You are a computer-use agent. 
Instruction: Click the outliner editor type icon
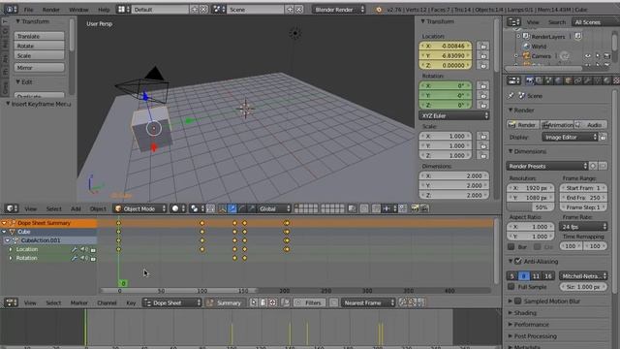[513, 22]
